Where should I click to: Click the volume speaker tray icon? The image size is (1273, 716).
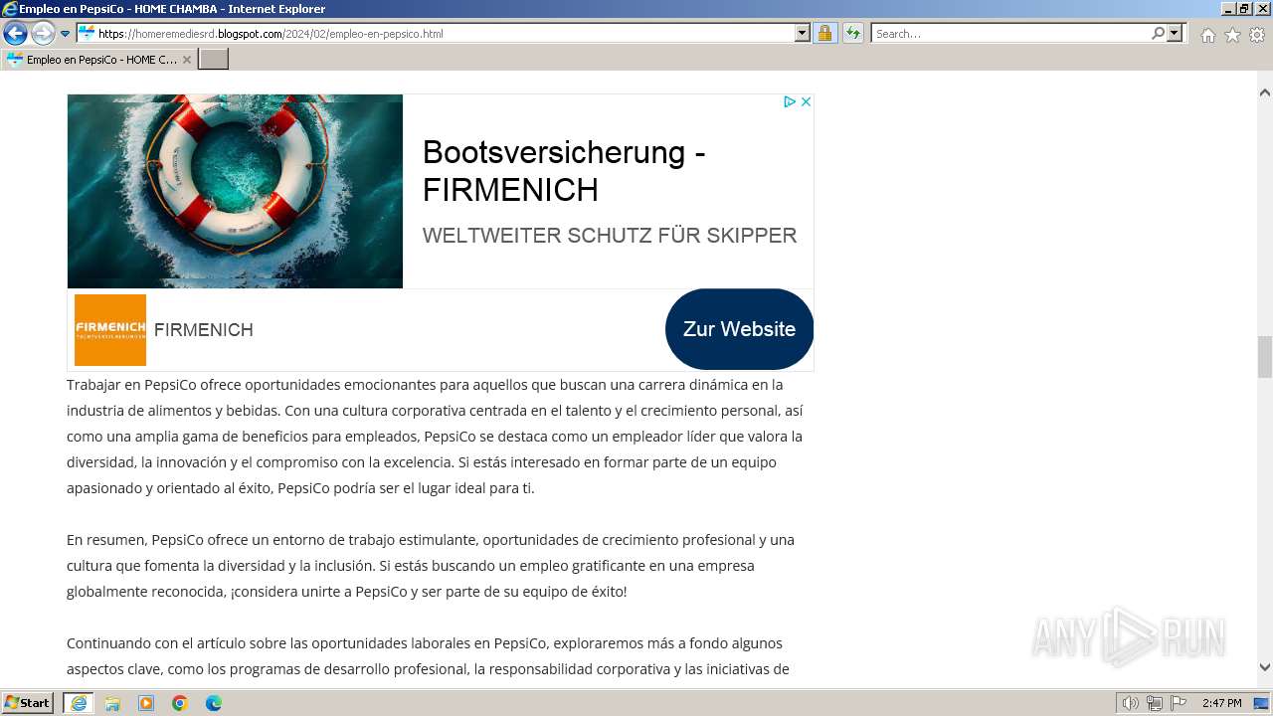[1131, 703]
